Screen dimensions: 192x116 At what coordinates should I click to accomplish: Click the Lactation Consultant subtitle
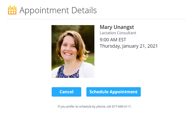click(x=118, y=33)
